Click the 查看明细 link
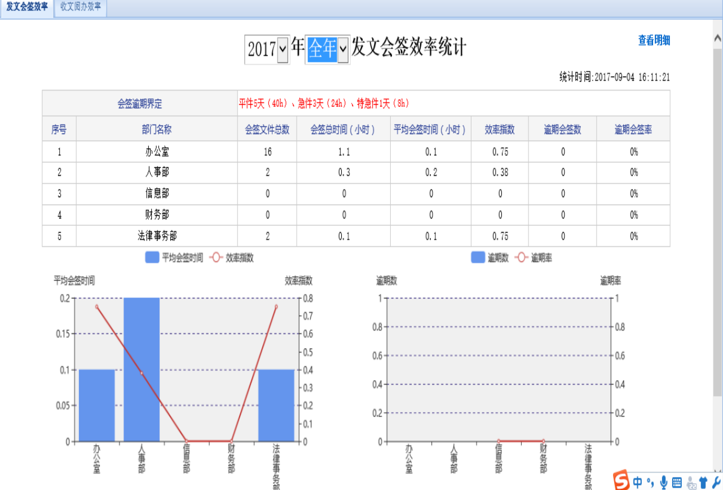 654,41
